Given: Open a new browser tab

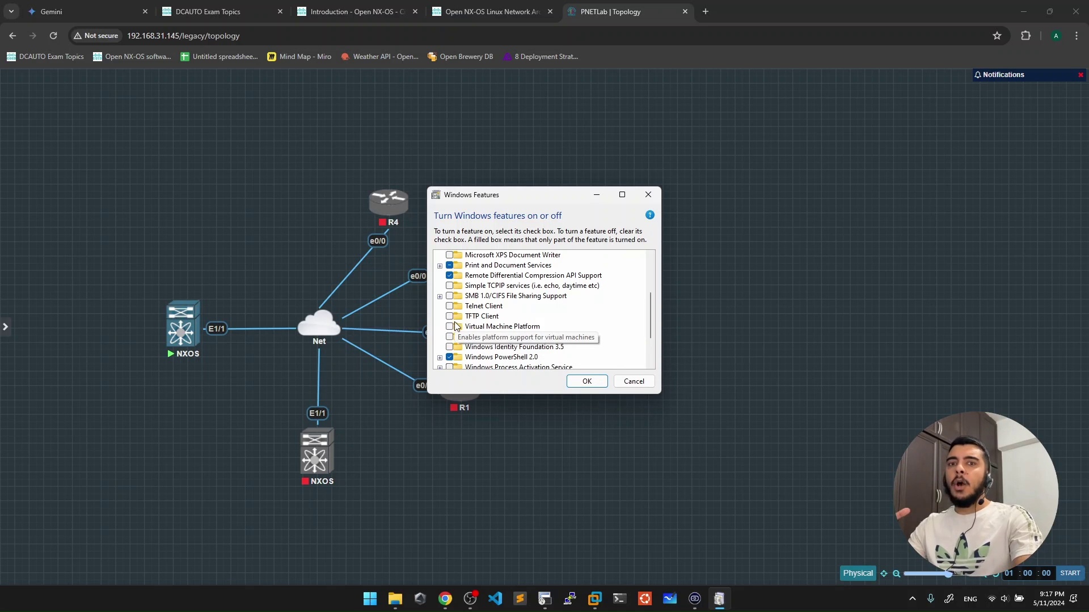Looking at the screenshot, I should point(706,11).
